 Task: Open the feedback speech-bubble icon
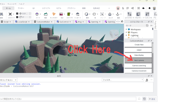[128, 8]
